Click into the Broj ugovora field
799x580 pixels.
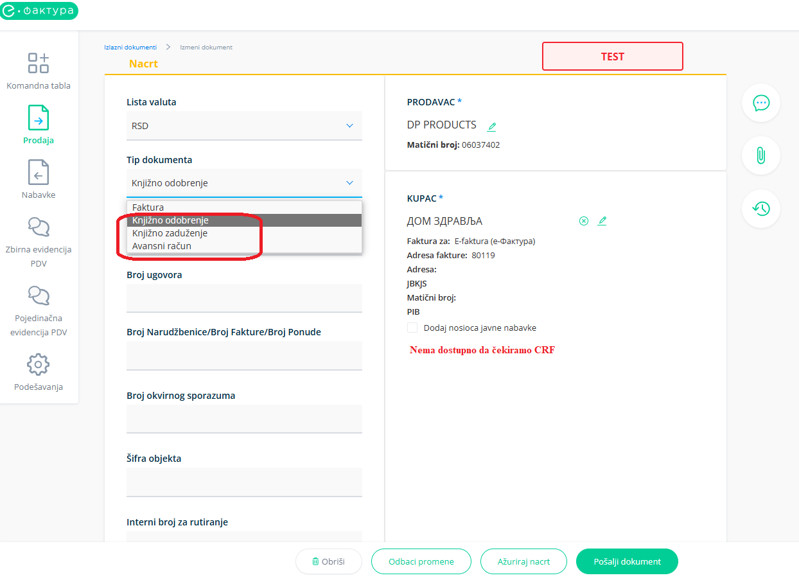point(244,298)
